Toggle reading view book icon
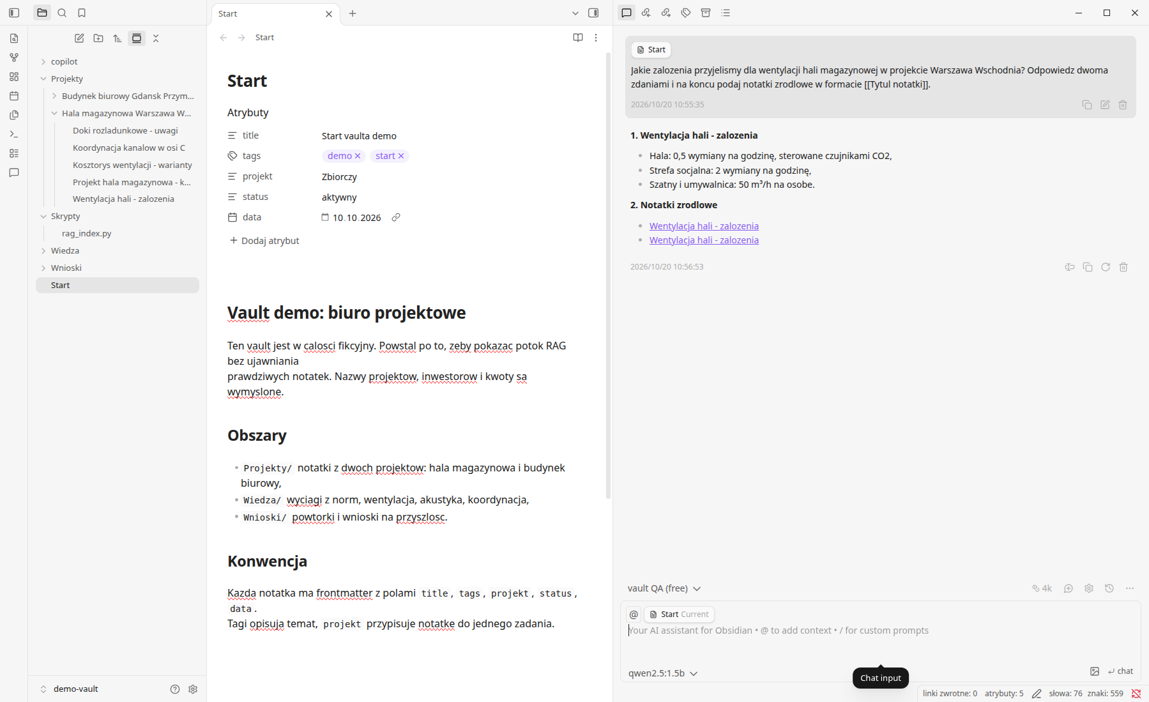Screen dimensions: 1149x702 click(x=578, y=38)
